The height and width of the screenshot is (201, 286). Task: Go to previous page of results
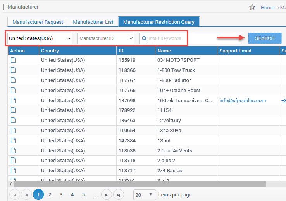(26, 195)
